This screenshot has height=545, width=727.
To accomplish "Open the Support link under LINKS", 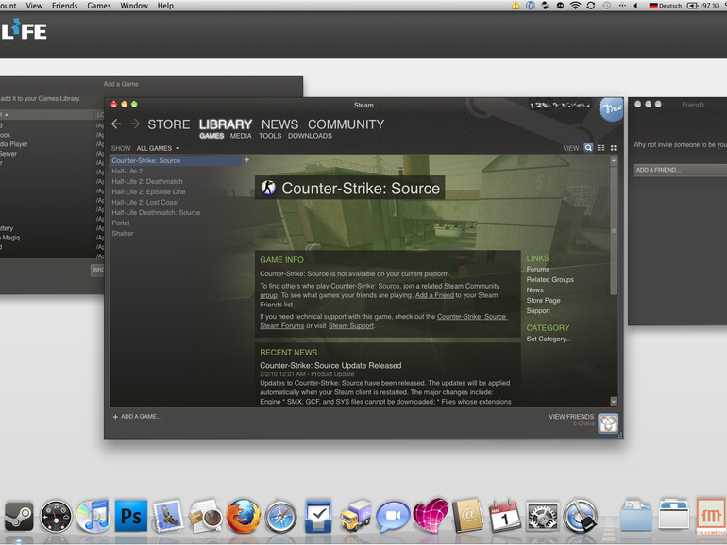I will [x=538, y=311].
